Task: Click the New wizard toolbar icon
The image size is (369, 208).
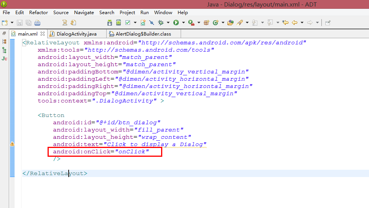Action: pyautogui.click(x=5, y=23)
